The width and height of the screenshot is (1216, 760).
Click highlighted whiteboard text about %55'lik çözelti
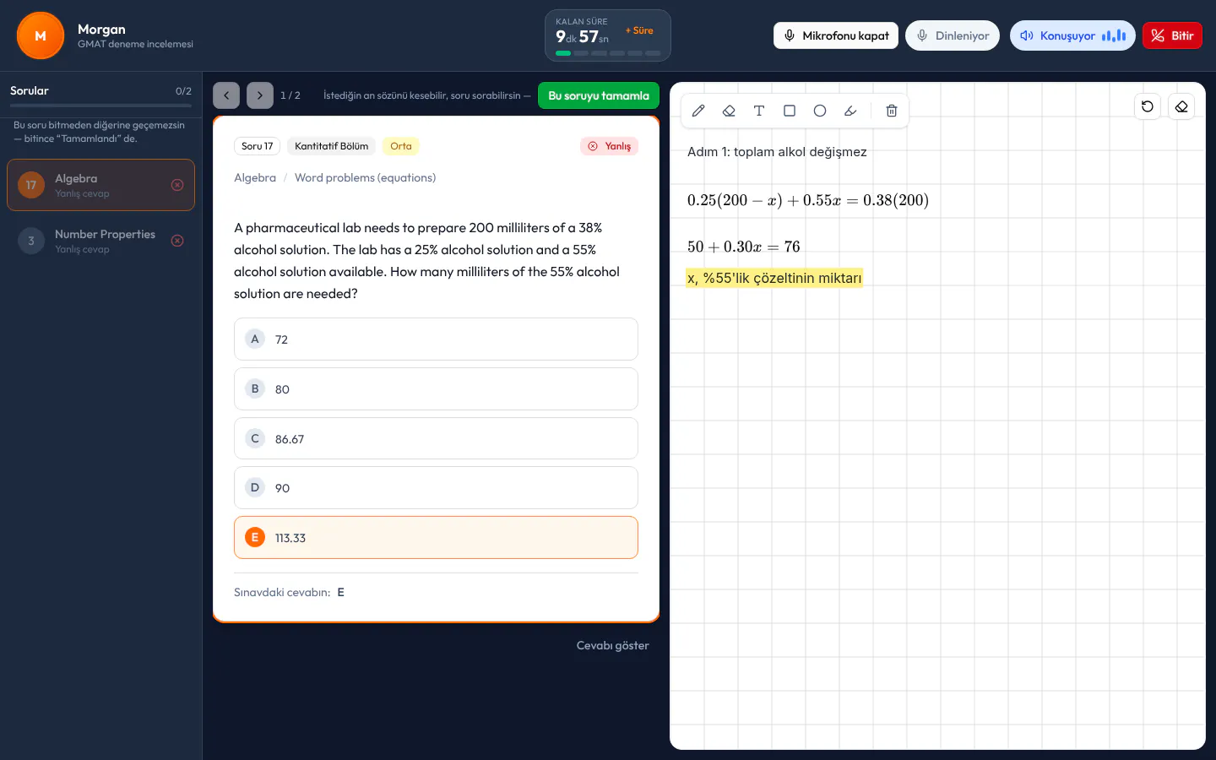[x=774, y=278]
